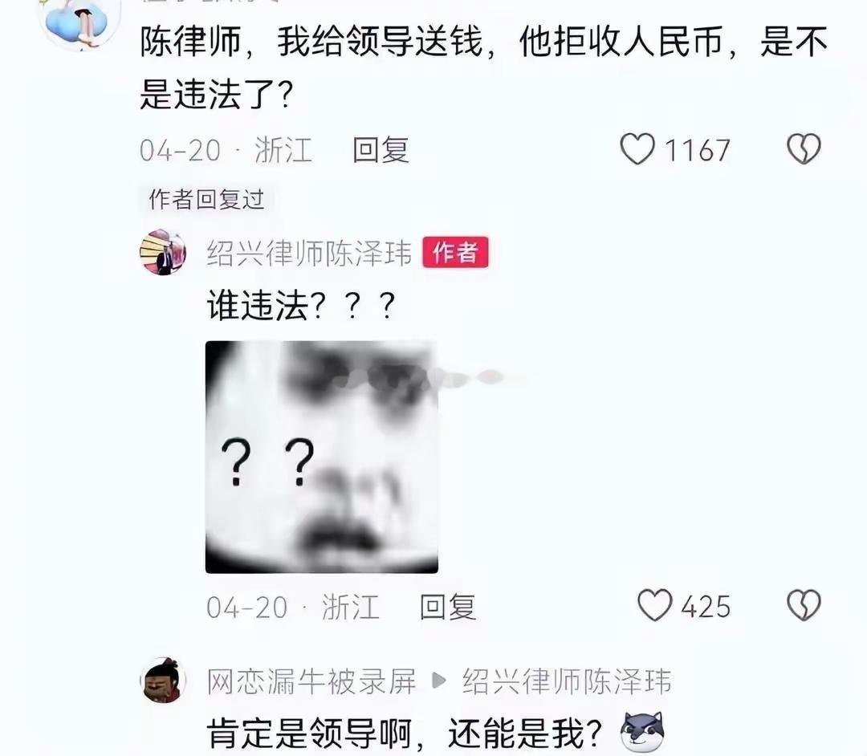Click the red 作者 badge
This screenshot has width=867, height=756.
tap(456, 253)
